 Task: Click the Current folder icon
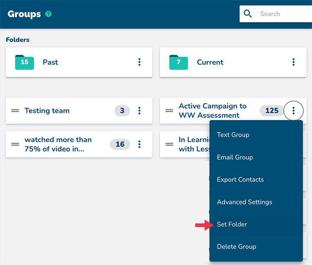[x=178, y=62]
